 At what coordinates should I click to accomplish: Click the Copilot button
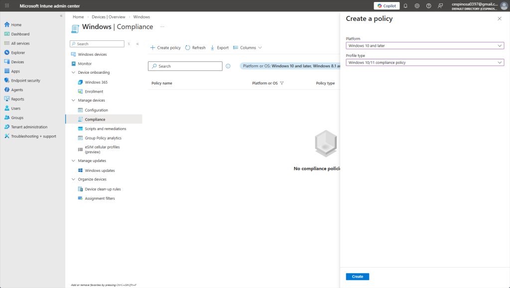click(386, 6)
